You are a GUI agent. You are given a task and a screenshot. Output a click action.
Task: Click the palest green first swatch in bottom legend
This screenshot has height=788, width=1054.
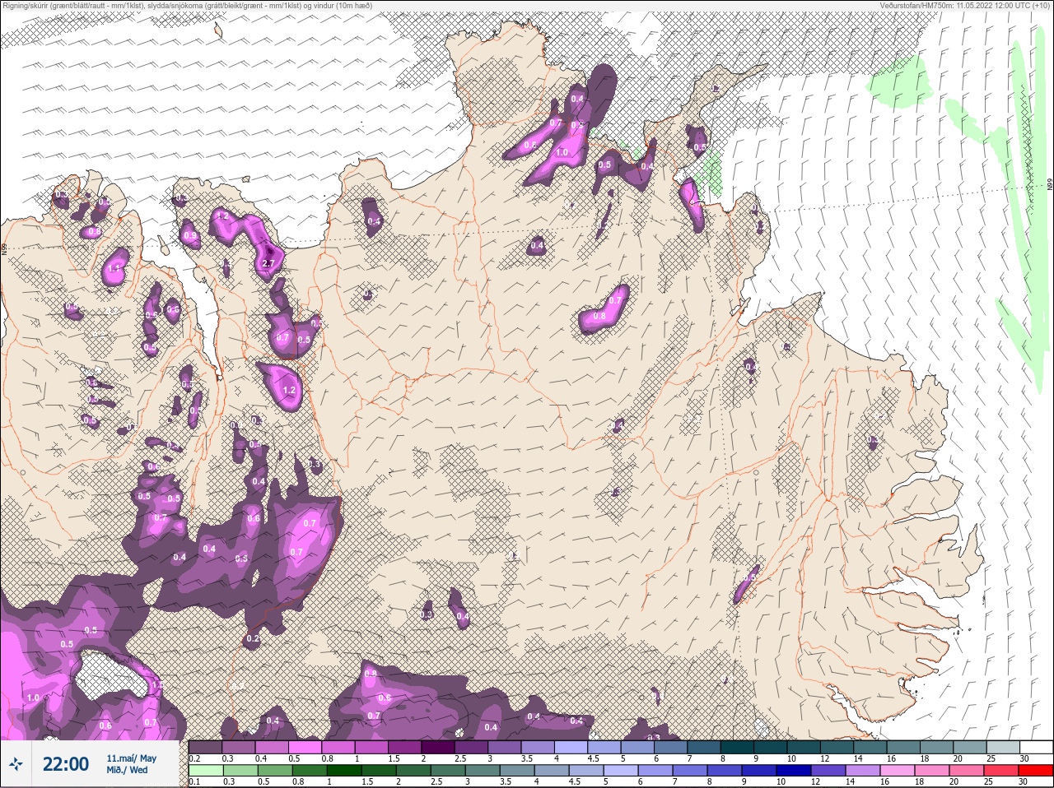pos(206,771)
